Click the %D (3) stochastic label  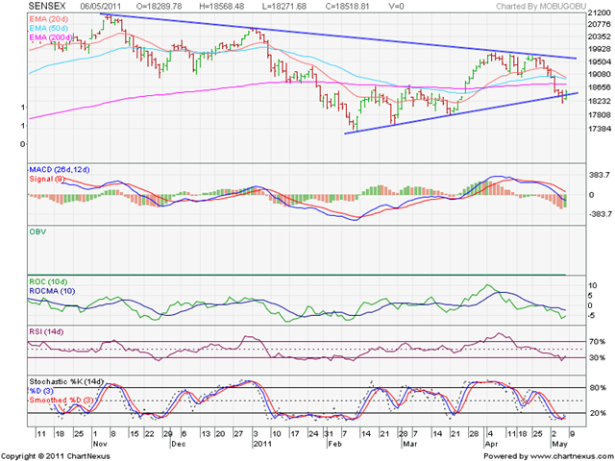pyautogui.click(x=41, y=391)
